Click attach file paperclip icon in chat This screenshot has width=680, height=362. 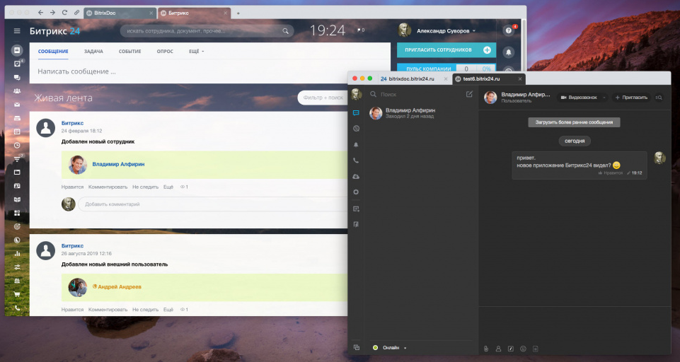[486, 349]
